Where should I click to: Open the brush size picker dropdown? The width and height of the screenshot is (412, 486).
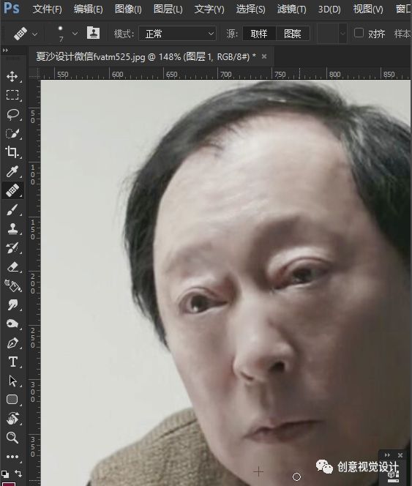[75, 33]
